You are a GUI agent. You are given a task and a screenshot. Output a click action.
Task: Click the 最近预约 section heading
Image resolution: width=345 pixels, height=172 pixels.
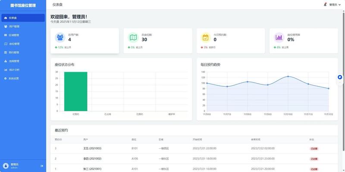point(61,130)
